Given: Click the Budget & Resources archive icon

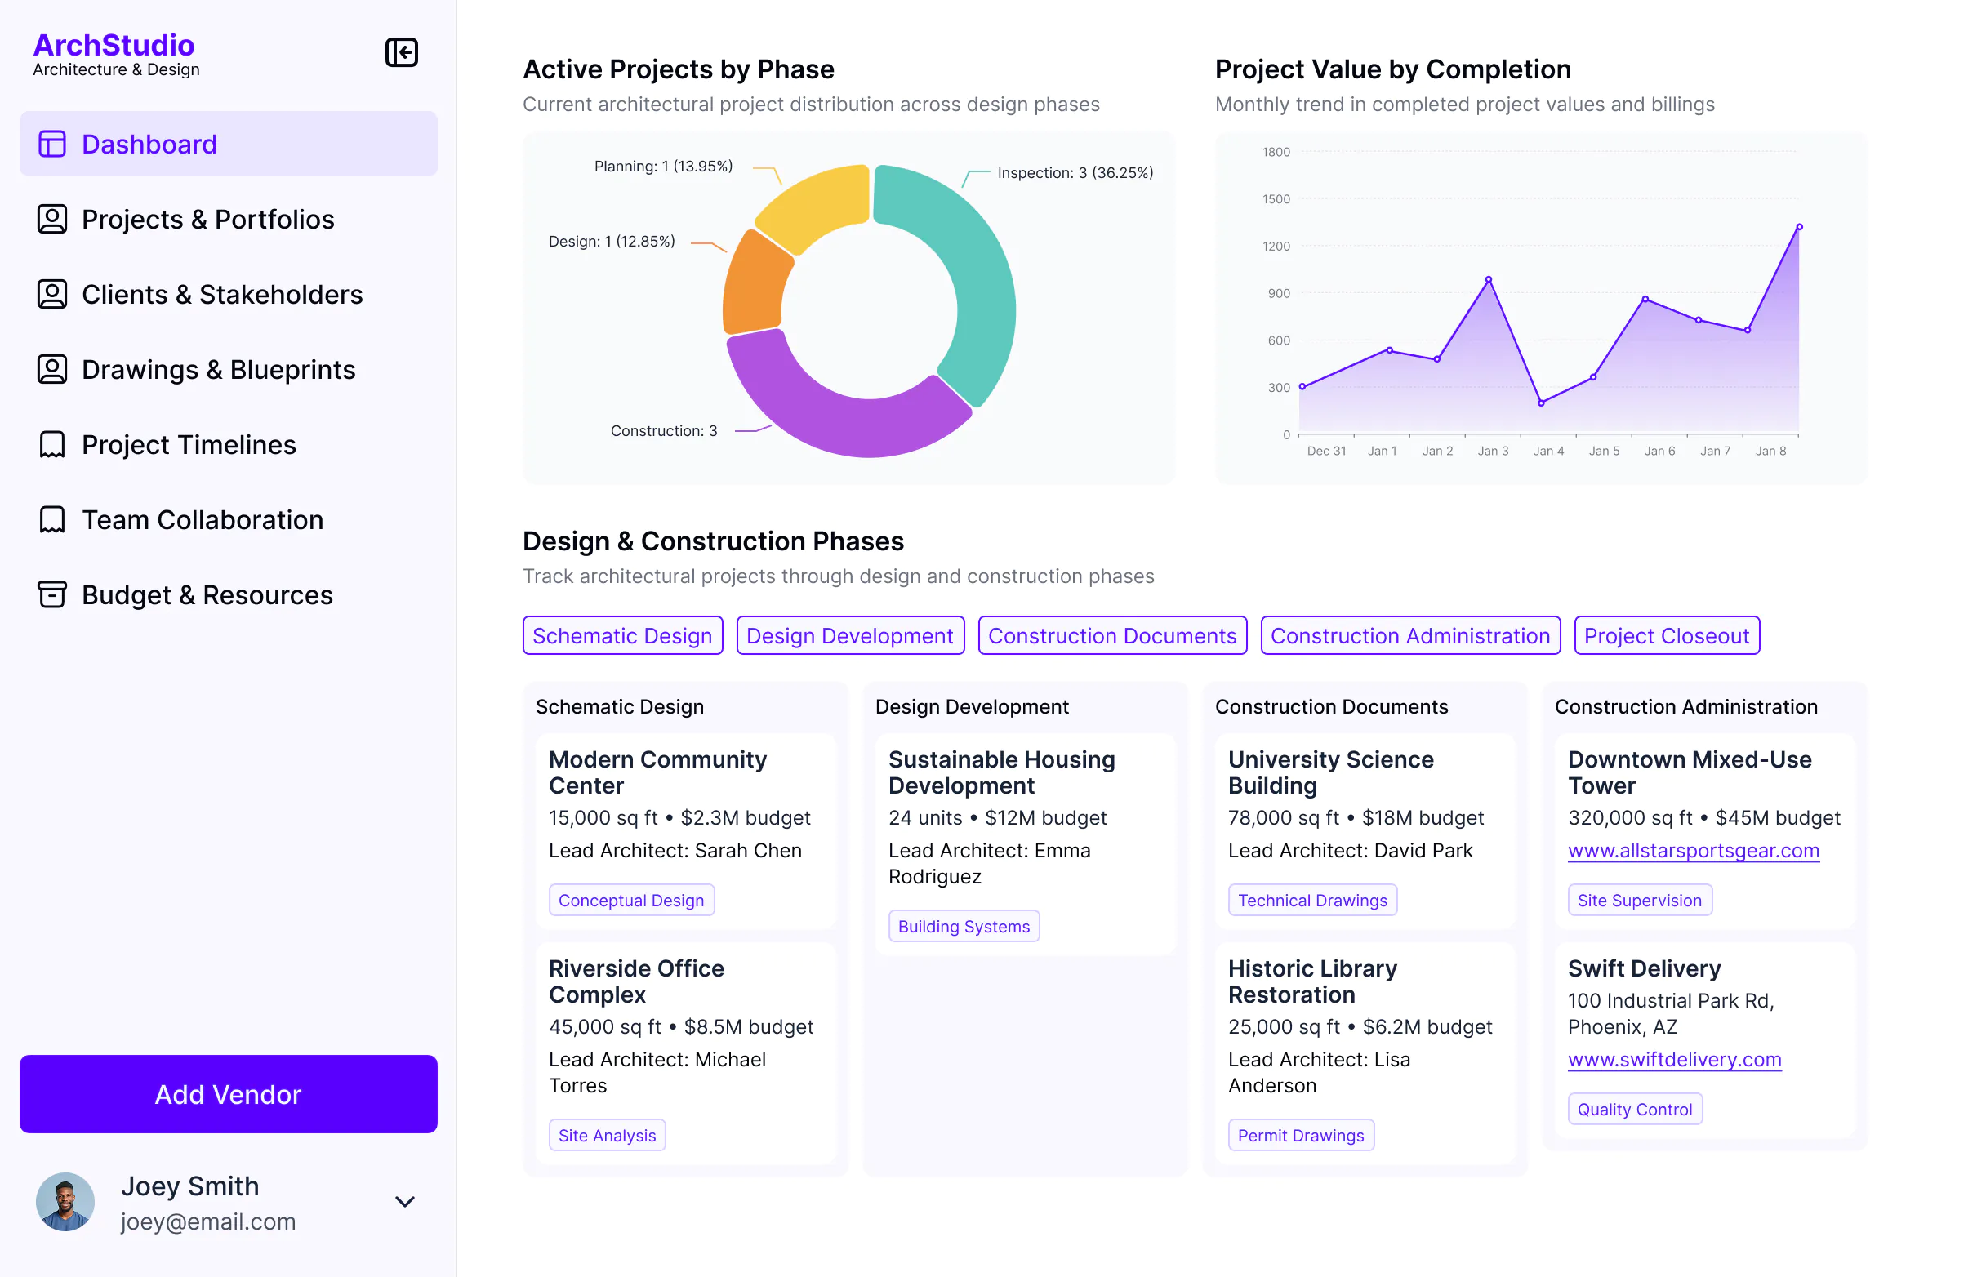Looking at the screenshot, I should point(52,595).
